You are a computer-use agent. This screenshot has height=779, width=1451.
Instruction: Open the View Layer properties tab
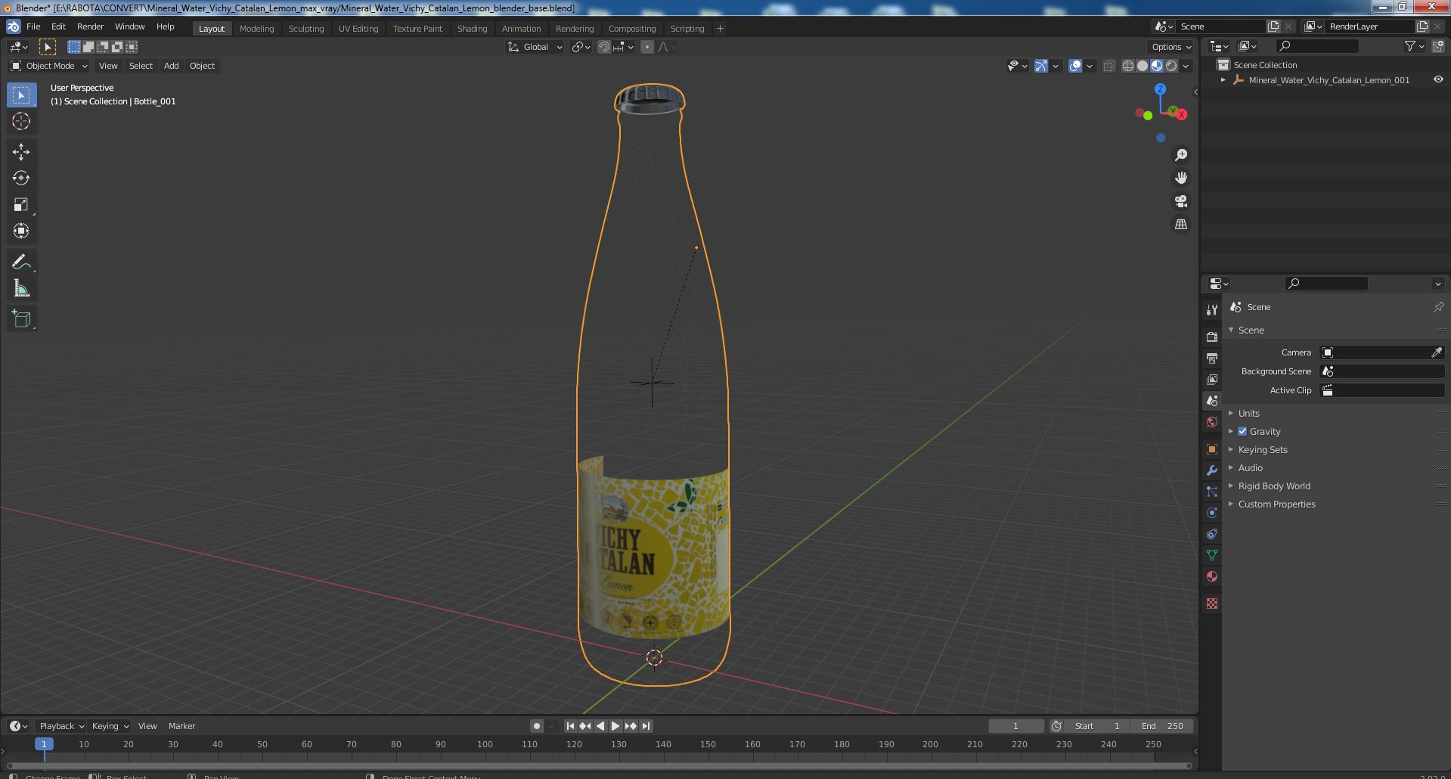click(x=1212, y=379)
